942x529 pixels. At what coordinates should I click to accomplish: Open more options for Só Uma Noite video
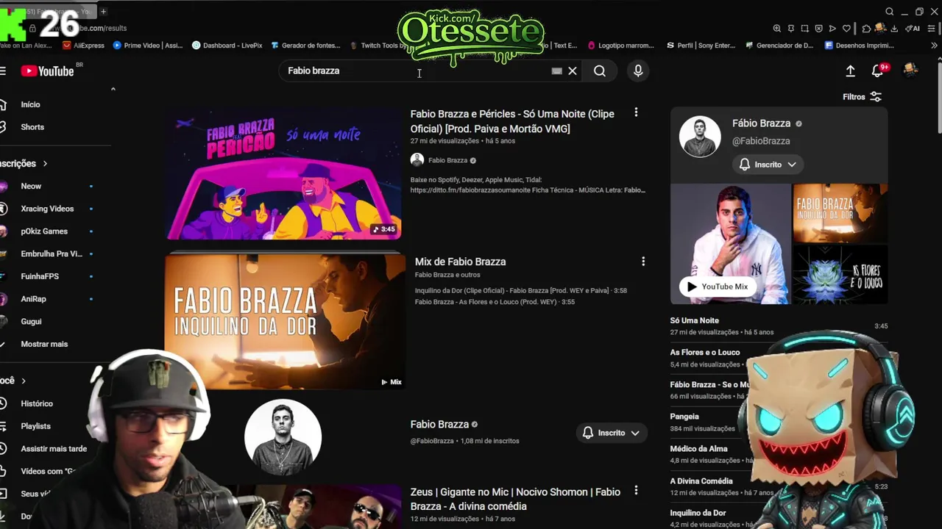(x=636, y=112)
